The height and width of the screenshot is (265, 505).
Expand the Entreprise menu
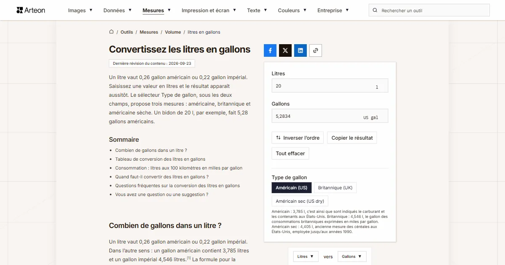(333, 10)
